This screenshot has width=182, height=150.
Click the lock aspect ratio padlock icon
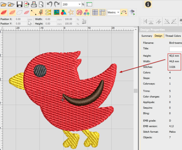point(84,21)
